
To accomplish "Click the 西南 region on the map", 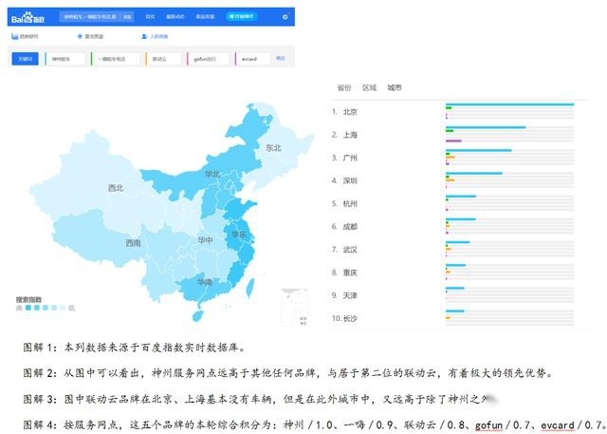I will (x=133, y=243).
